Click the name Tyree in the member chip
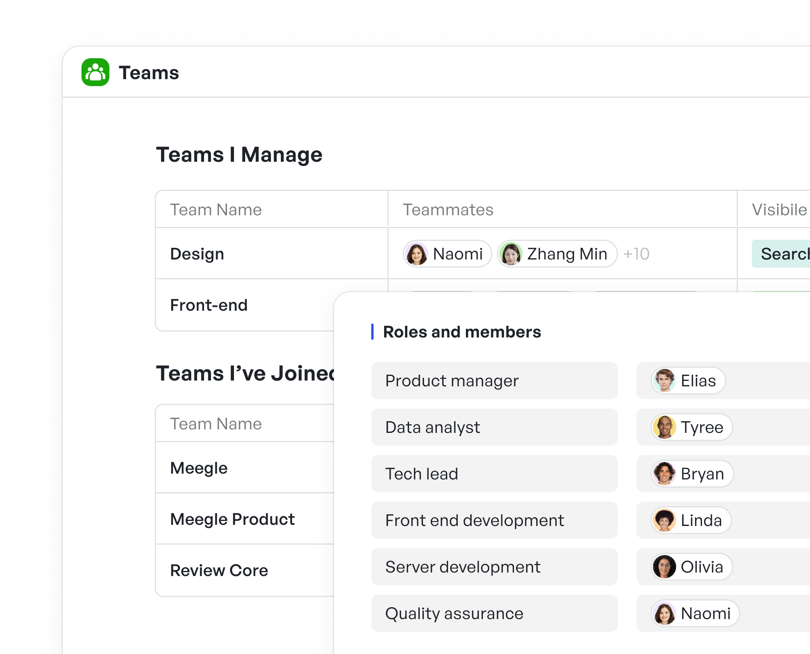The width and height of the screenshot is (810, 654). pyautogui.click(x=702, y=427)
